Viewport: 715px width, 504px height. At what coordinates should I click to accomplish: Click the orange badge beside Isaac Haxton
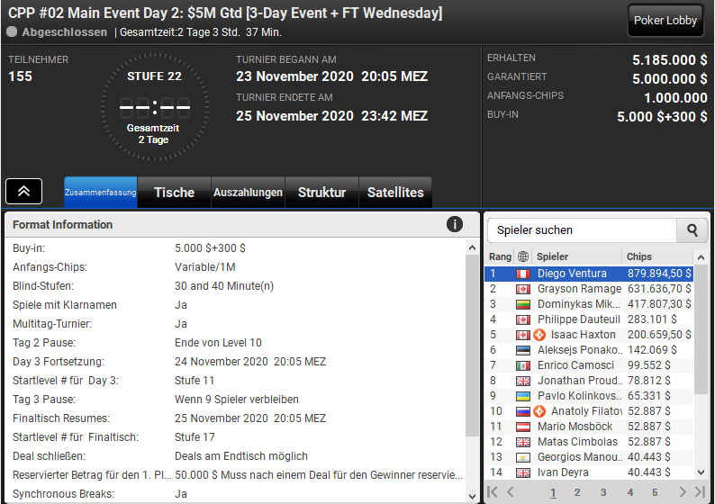tap(540, 335)
